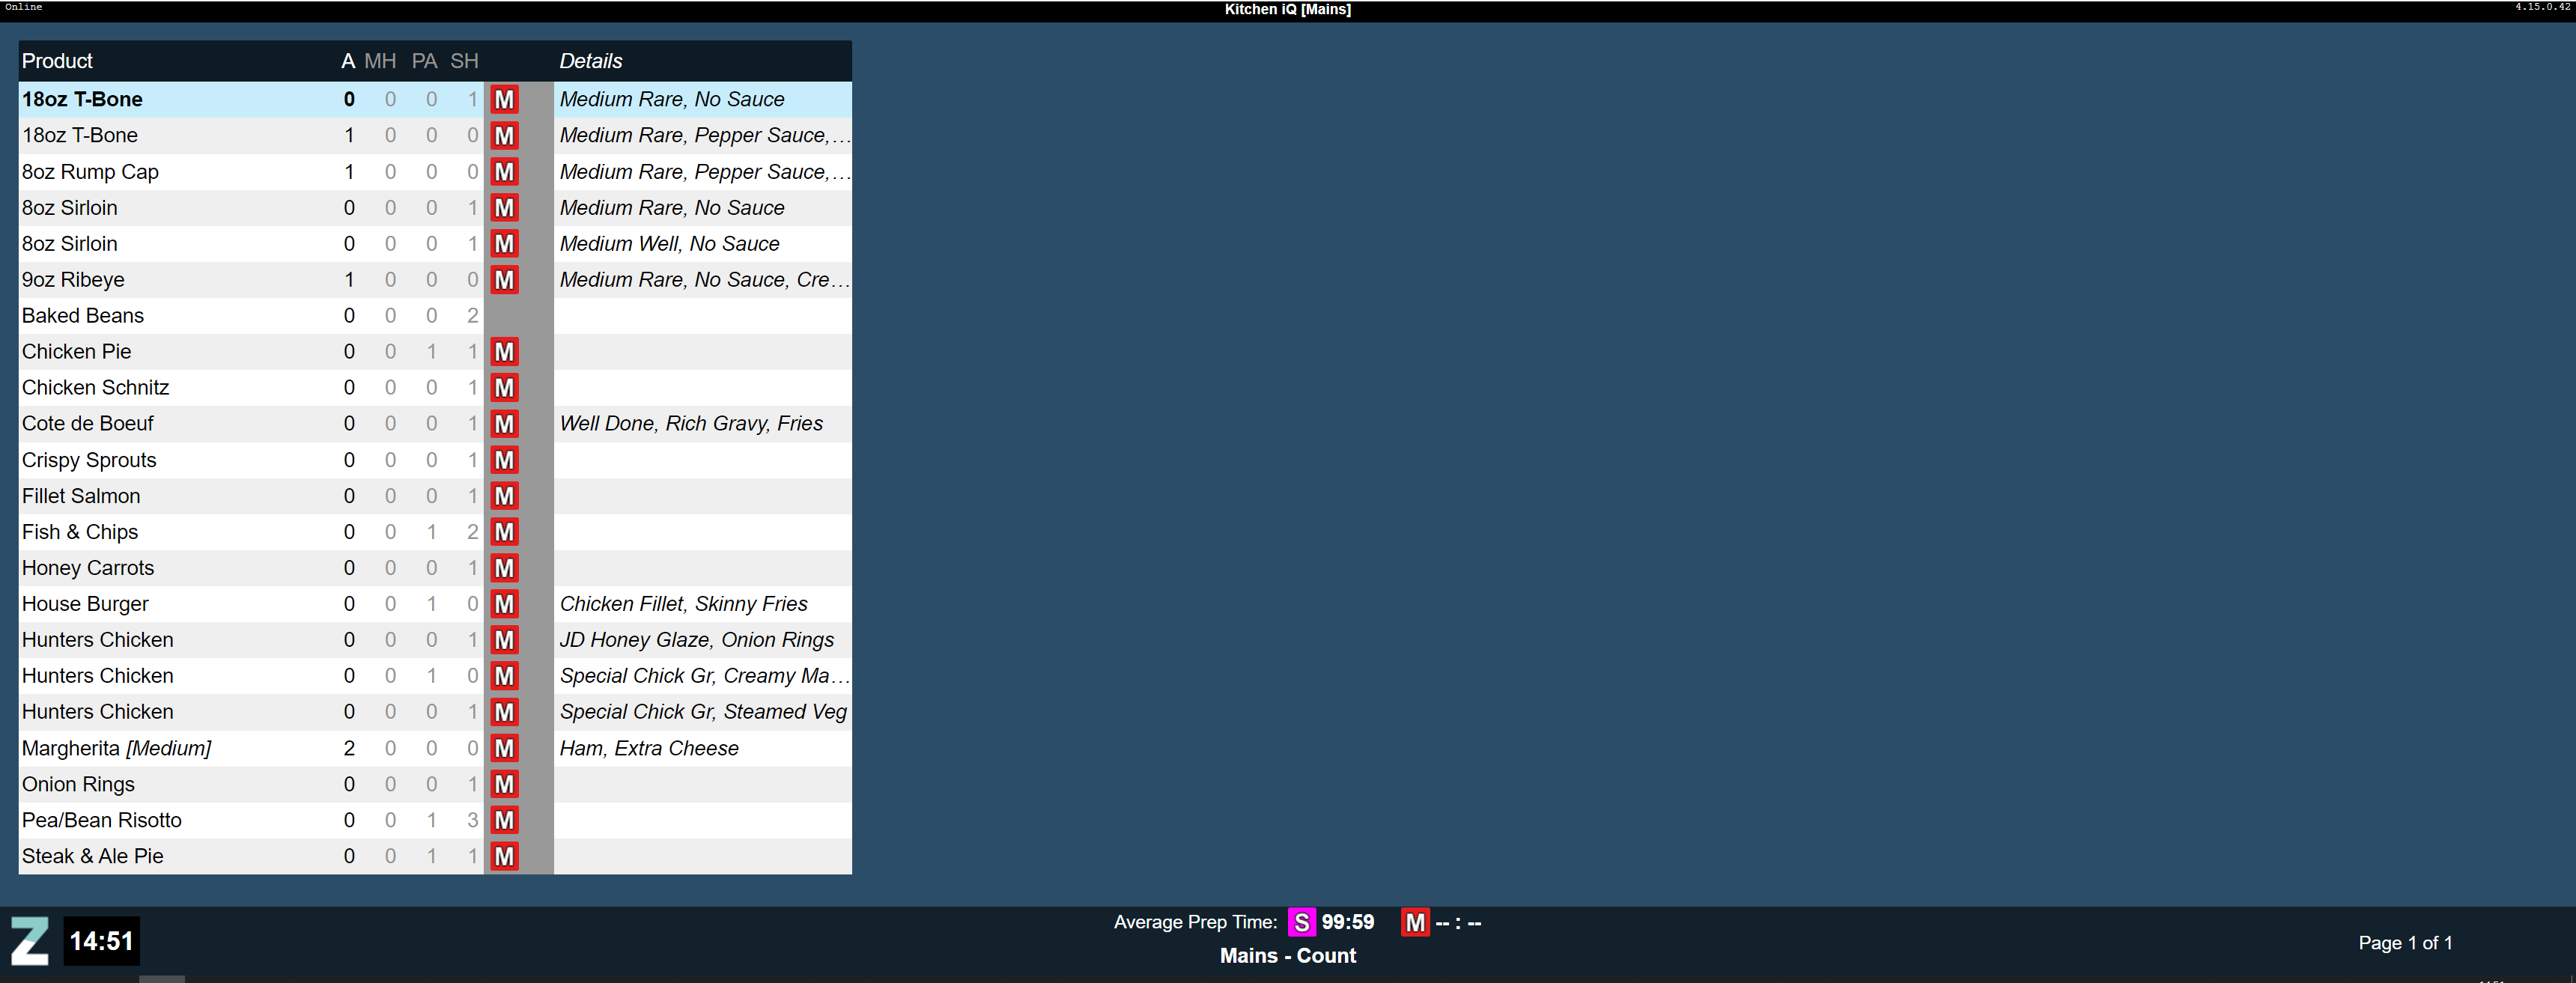Click the Pea/Bean Risotto product name

(101, 820)
